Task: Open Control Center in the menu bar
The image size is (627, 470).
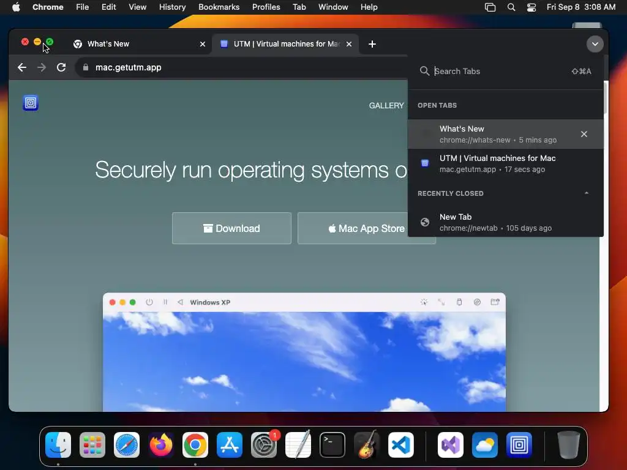Action: coord(531,7)
